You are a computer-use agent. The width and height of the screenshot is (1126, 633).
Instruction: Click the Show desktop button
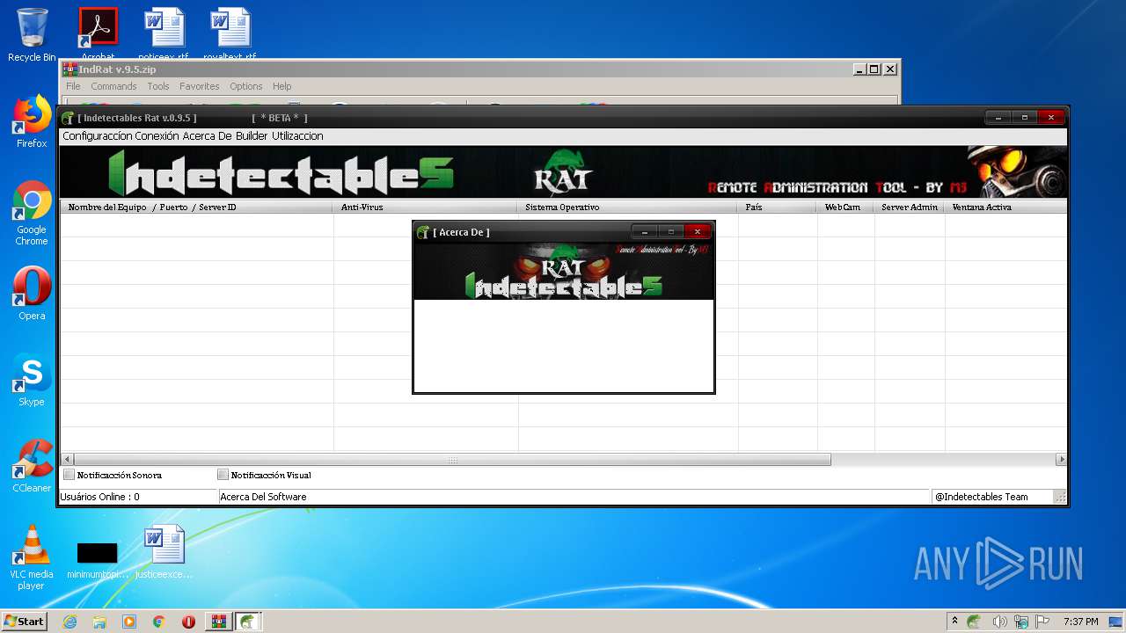point(1116,622)
